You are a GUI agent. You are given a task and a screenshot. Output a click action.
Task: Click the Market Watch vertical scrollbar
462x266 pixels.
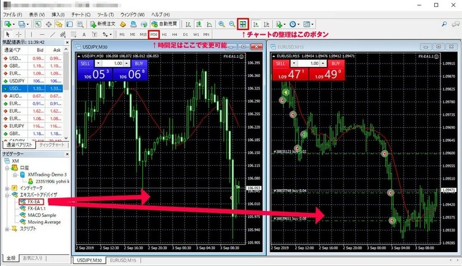pos(66,94)
